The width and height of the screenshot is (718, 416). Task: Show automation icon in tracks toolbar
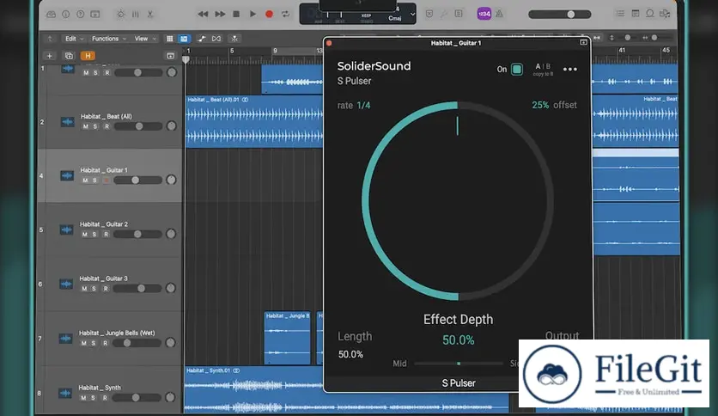click(x=202, y=39)
